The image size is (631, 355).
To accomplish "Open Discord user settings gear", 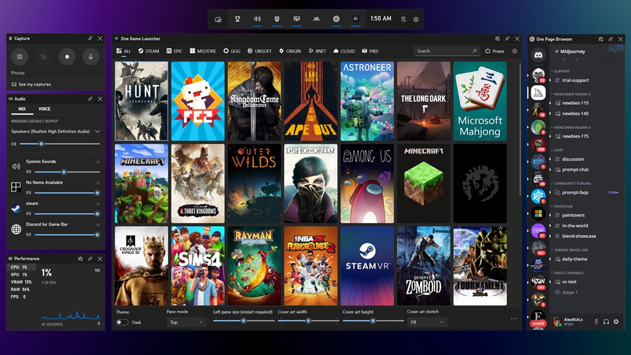I will coord(616,322).
